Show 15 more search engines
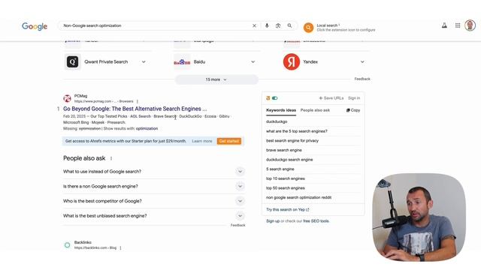Image resolution: width=481 pixels, height=270 pixels. tap(216, 79)
